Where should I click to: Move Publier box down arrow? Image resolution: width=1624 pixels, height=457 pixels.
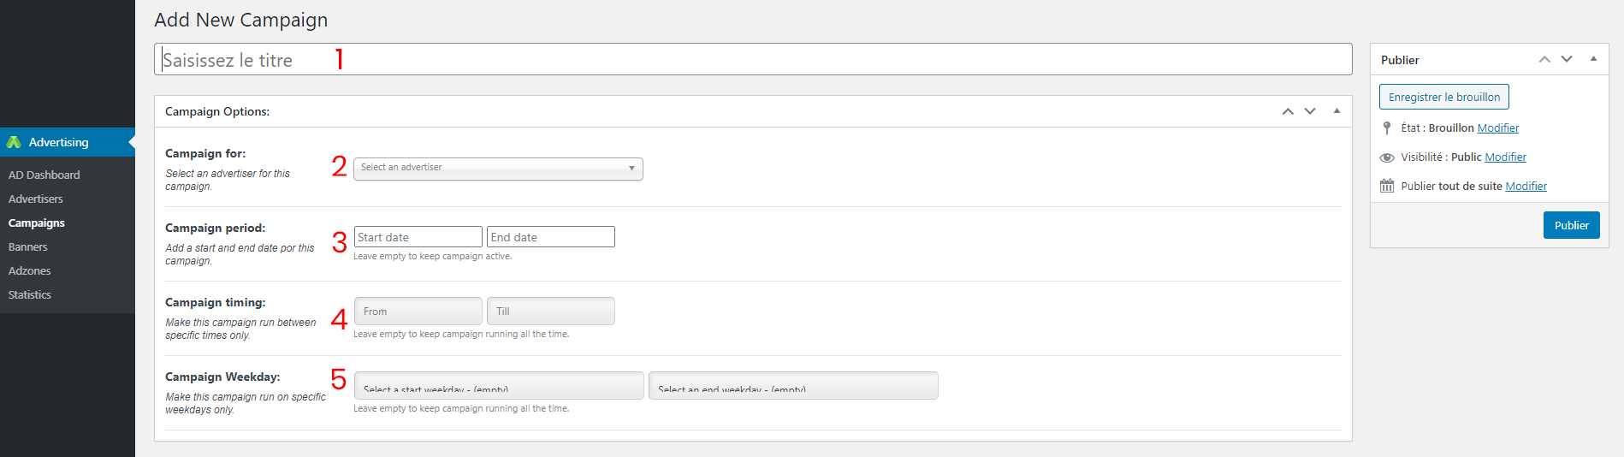pos(1567,59)
